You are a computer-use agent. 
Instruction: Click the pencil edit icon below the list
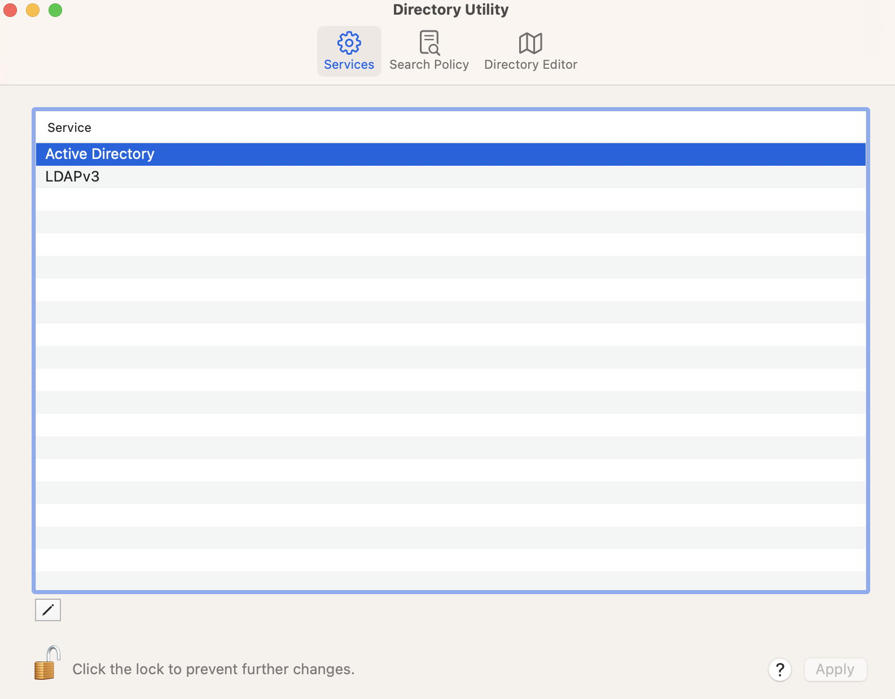pos(48,610)
